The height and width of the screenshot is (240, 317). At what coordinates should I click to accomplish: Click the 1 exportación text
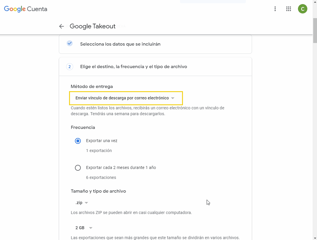click(99, 151)
